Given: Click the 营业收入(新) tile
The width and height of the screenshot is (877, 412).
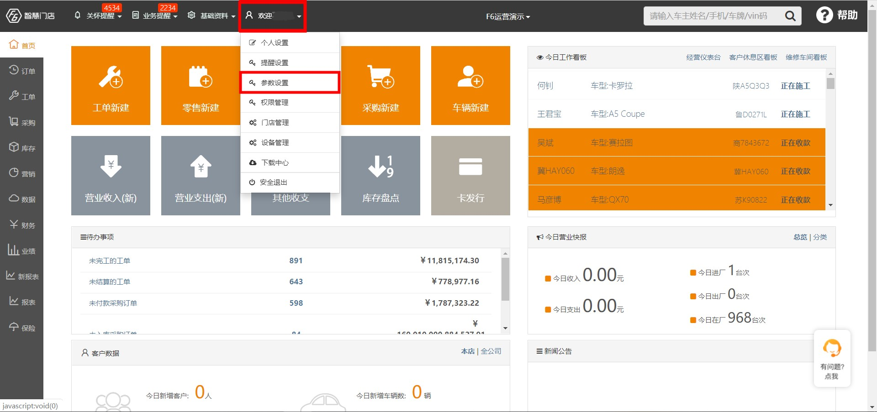Looking at the screenshot, I should point(111,176).
